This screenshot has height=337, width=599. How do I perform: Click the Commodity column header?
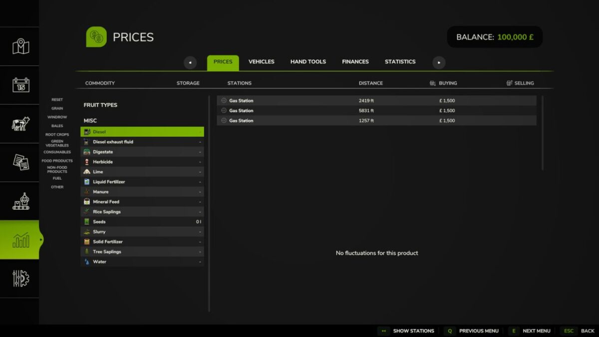click(100, 83)
